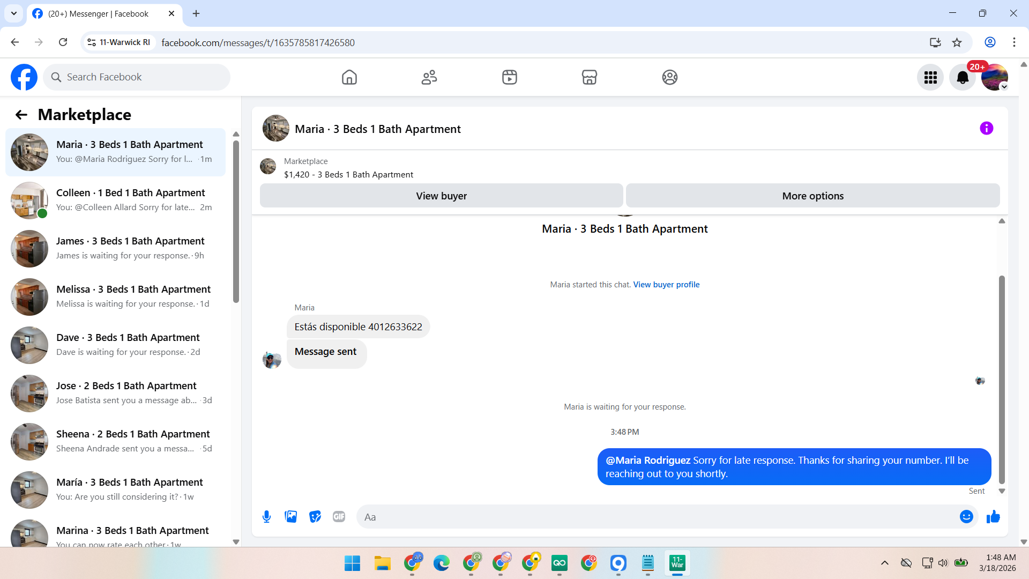The width and height of the screenshot is (1029, 579).
Task: Open James 3 Beds 1 Bath conversation
Action: click(115, 249)
